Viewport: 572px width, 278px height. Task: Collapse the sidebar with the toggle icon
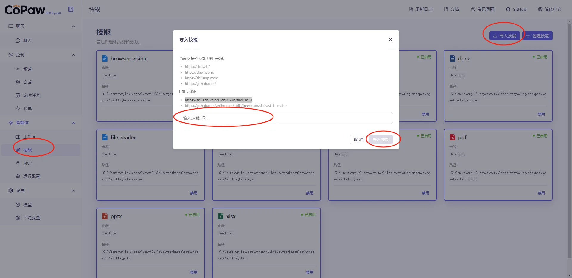[71, 9]
